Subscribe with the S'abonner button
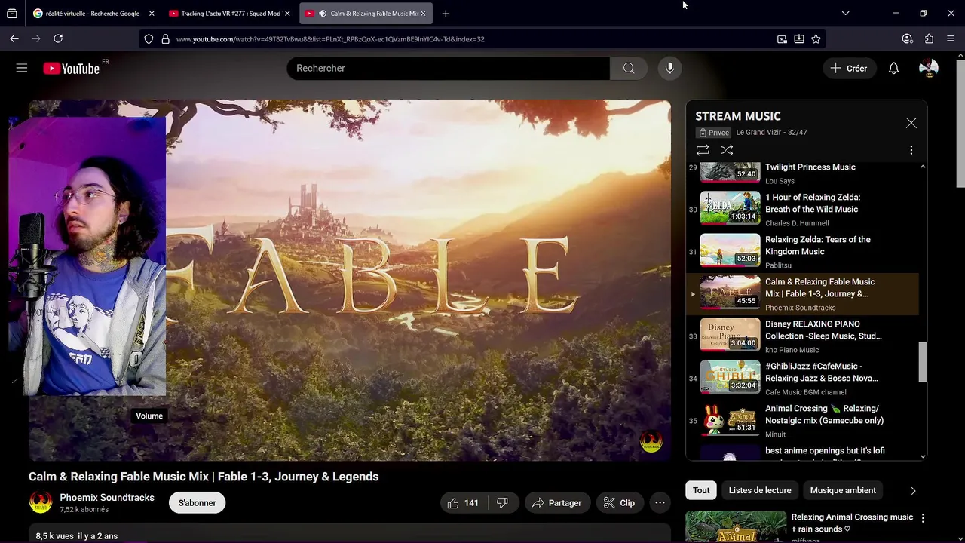 [x=198, y=503]
